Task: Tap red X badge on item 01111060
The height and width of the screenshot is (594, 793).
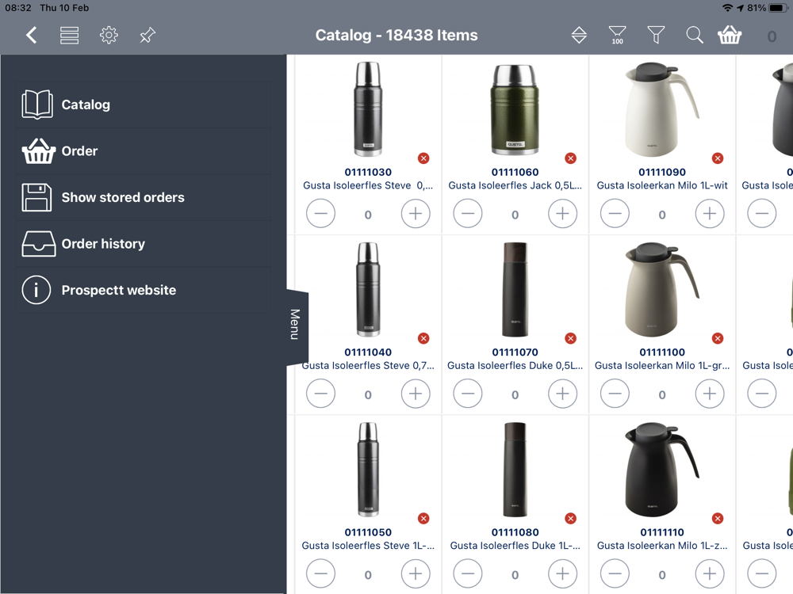Action: (x=570, y=158)
